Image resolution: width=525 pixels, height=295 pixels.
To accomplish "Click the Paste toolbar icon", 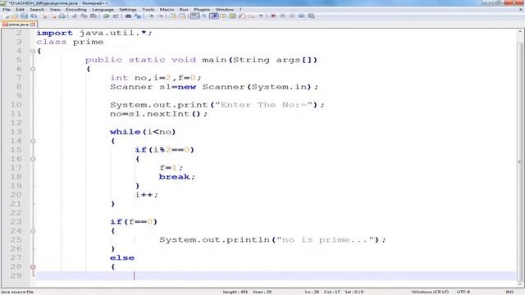I will 94,16.
